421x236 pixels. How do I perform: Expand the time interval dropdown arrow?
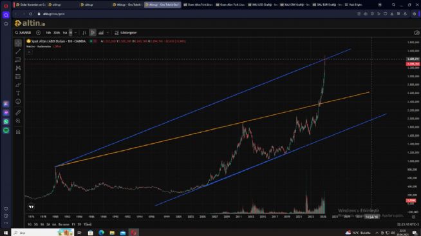pyautogui.click(x=75, y=32)
